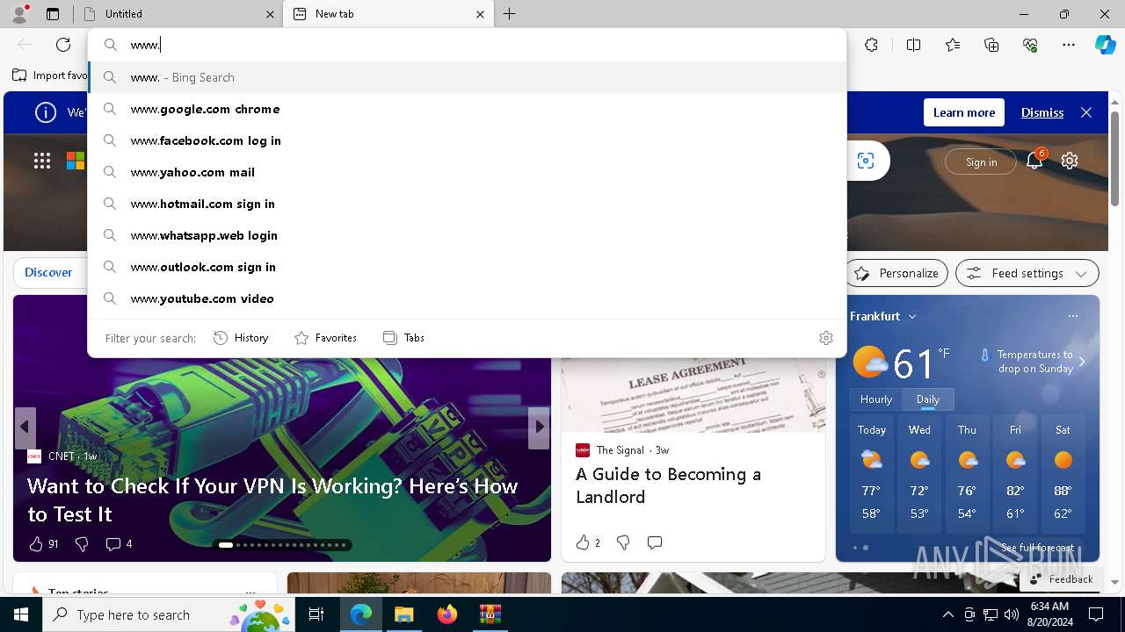This screenshot has width=1125, height=632.
Task: Dismiss the info banner link
Action: click(1042, 112)
